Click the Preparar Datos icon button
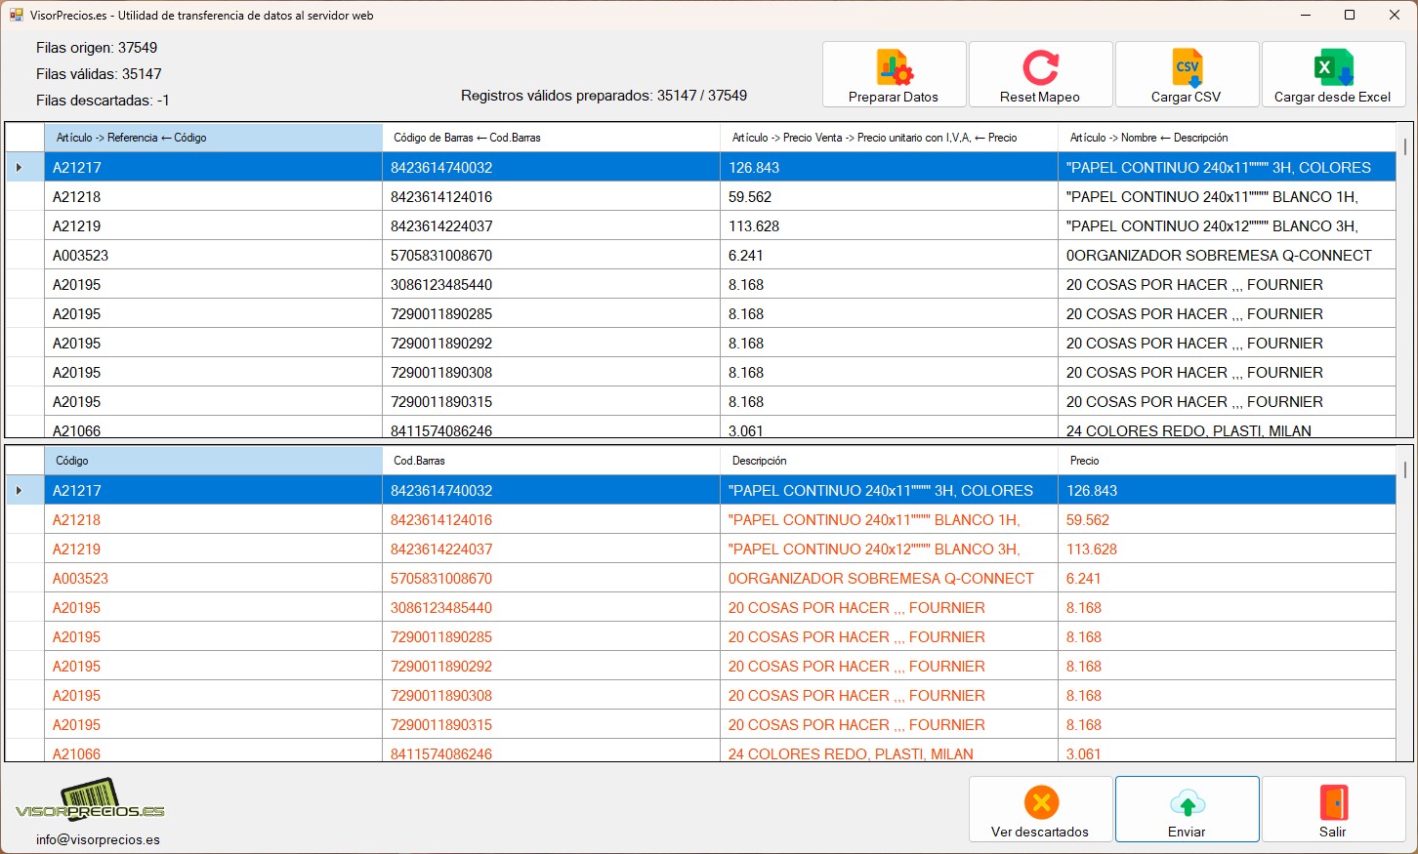Viewport: 1418px width, 854px height. (x=894, y=74)
